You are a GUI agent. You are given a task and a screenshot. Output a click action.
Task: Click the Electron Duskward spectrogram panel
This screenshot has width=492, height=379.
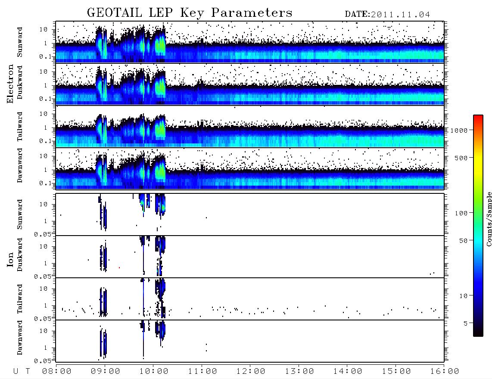[250, 84]
